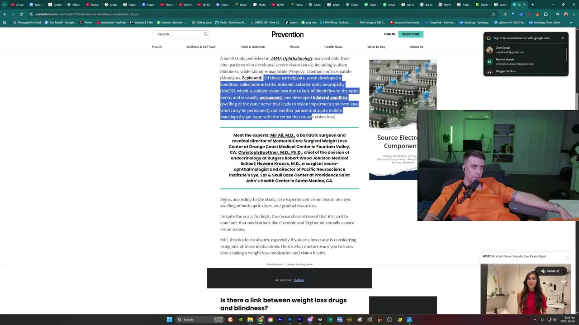Open Discord from taskbar

click(310, 320)
